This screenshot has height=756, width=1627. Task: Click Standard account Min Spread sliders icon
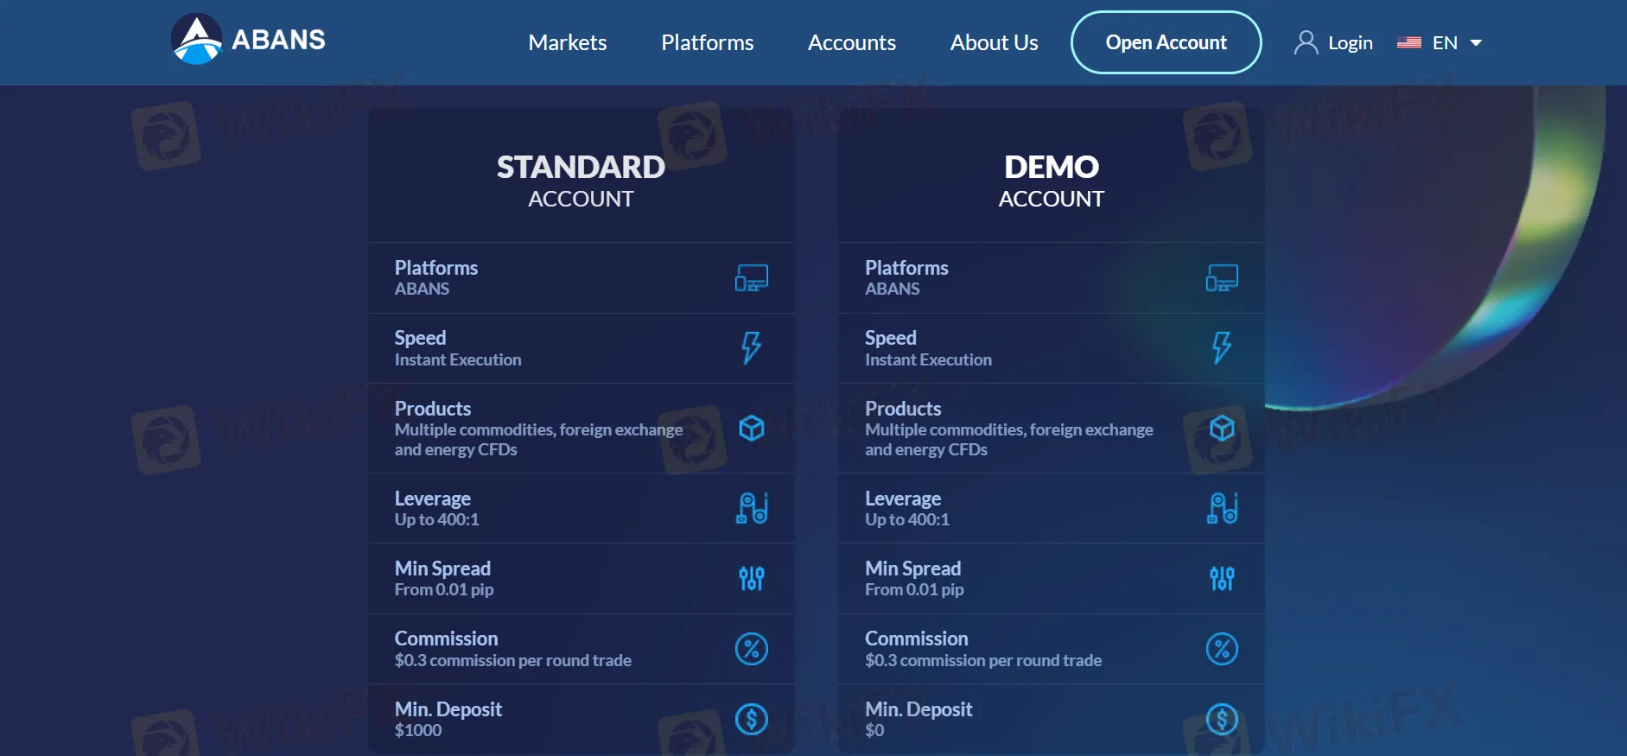coord(751,578)
